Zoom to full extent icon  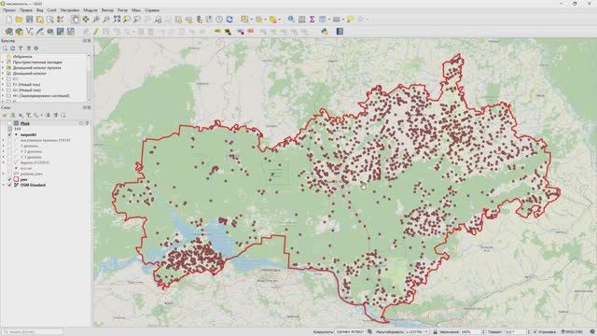click(117, 19)
